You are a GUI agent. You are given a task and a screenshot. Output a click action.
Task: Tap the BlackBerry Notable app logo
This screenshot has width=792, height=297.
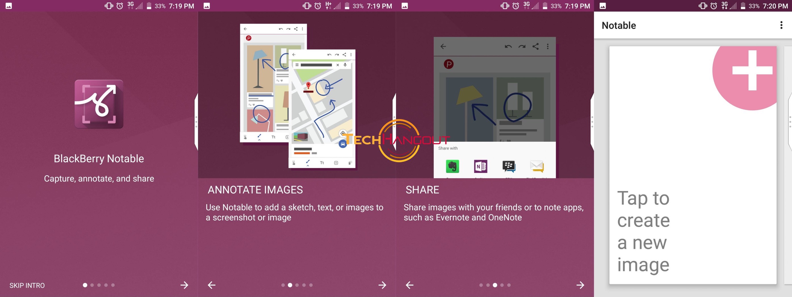tap(99, 104)
